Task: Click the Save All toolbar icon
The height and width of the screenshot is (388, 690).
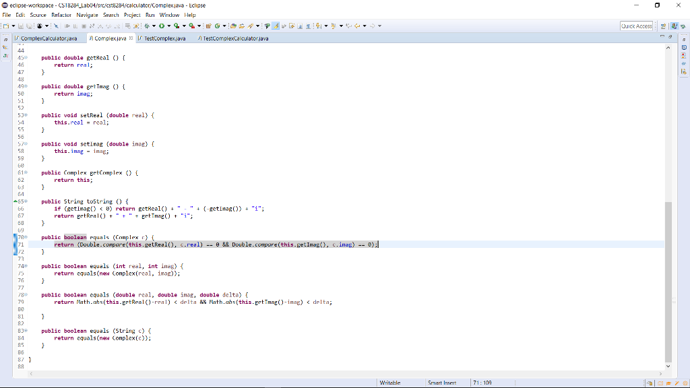Action: point(29,26)
